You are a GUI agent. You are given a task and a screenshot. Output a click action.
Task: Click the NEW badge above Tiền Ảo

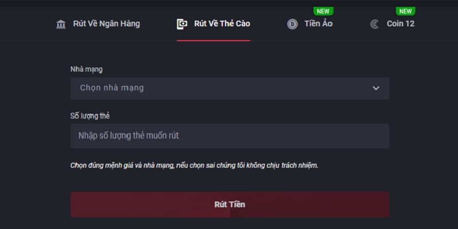click(323, 11)
